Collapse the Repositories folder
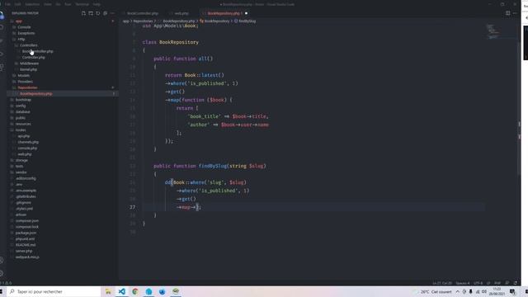Viewport: 528px width, 297px height. (27, 87)
